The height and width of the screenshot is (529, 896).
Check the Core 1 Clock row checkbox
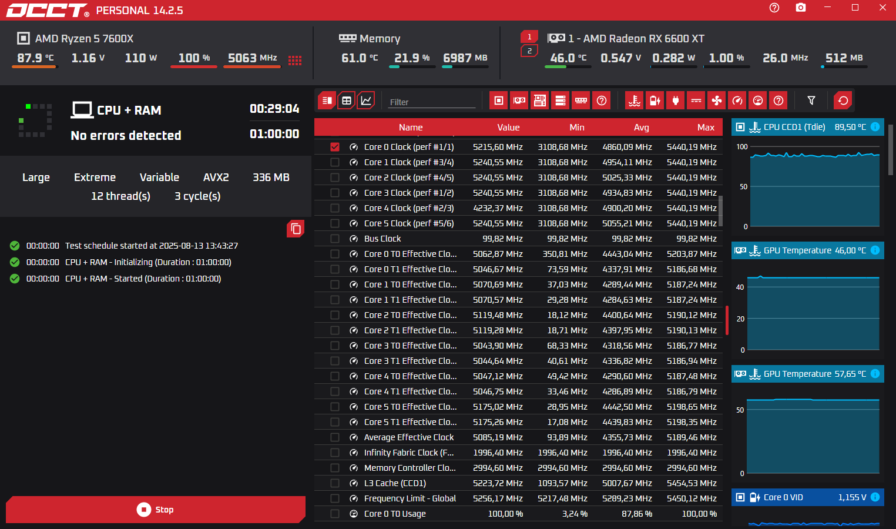[335, 162]
